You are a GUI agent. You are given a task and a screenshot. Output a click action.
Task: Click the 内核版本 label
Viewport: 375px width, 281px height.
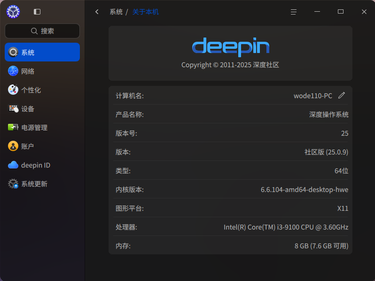(x=130, y=190)
